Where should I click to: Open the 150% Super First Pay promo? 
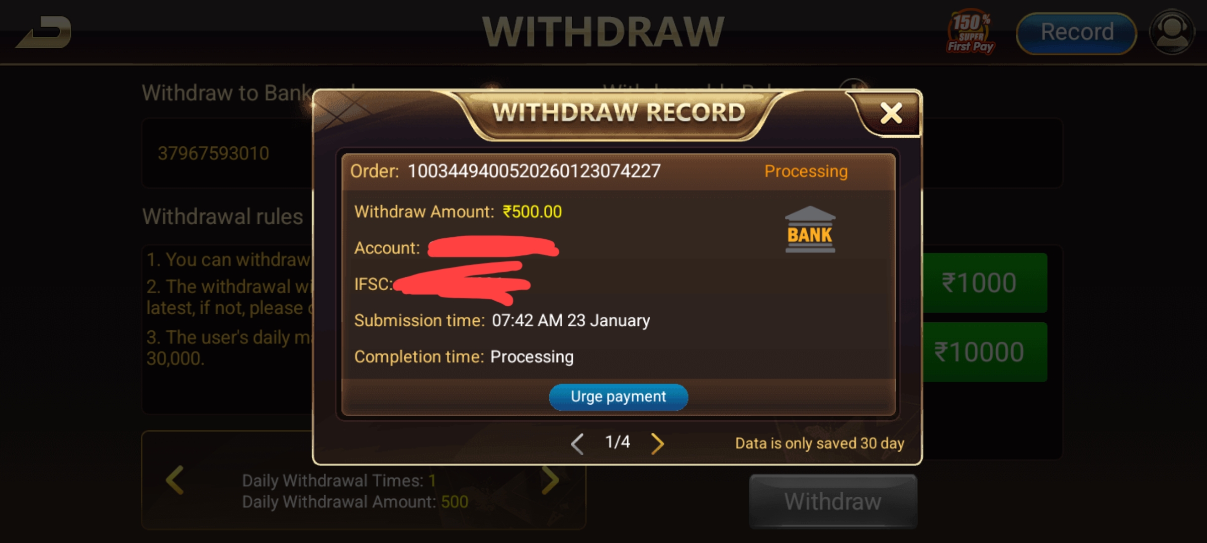click(971, 31)
